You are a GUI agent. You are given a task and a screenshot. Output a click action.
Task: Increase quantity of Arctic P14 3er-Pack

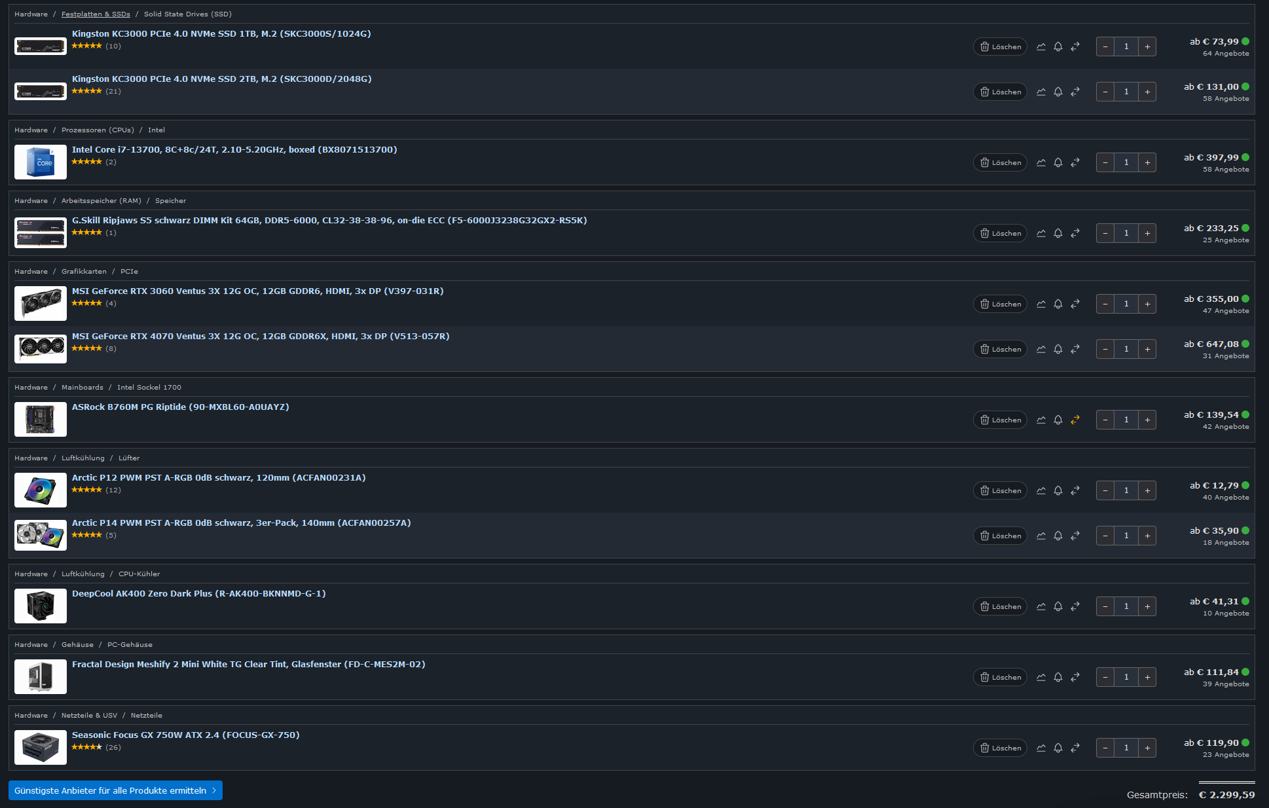1147,536
